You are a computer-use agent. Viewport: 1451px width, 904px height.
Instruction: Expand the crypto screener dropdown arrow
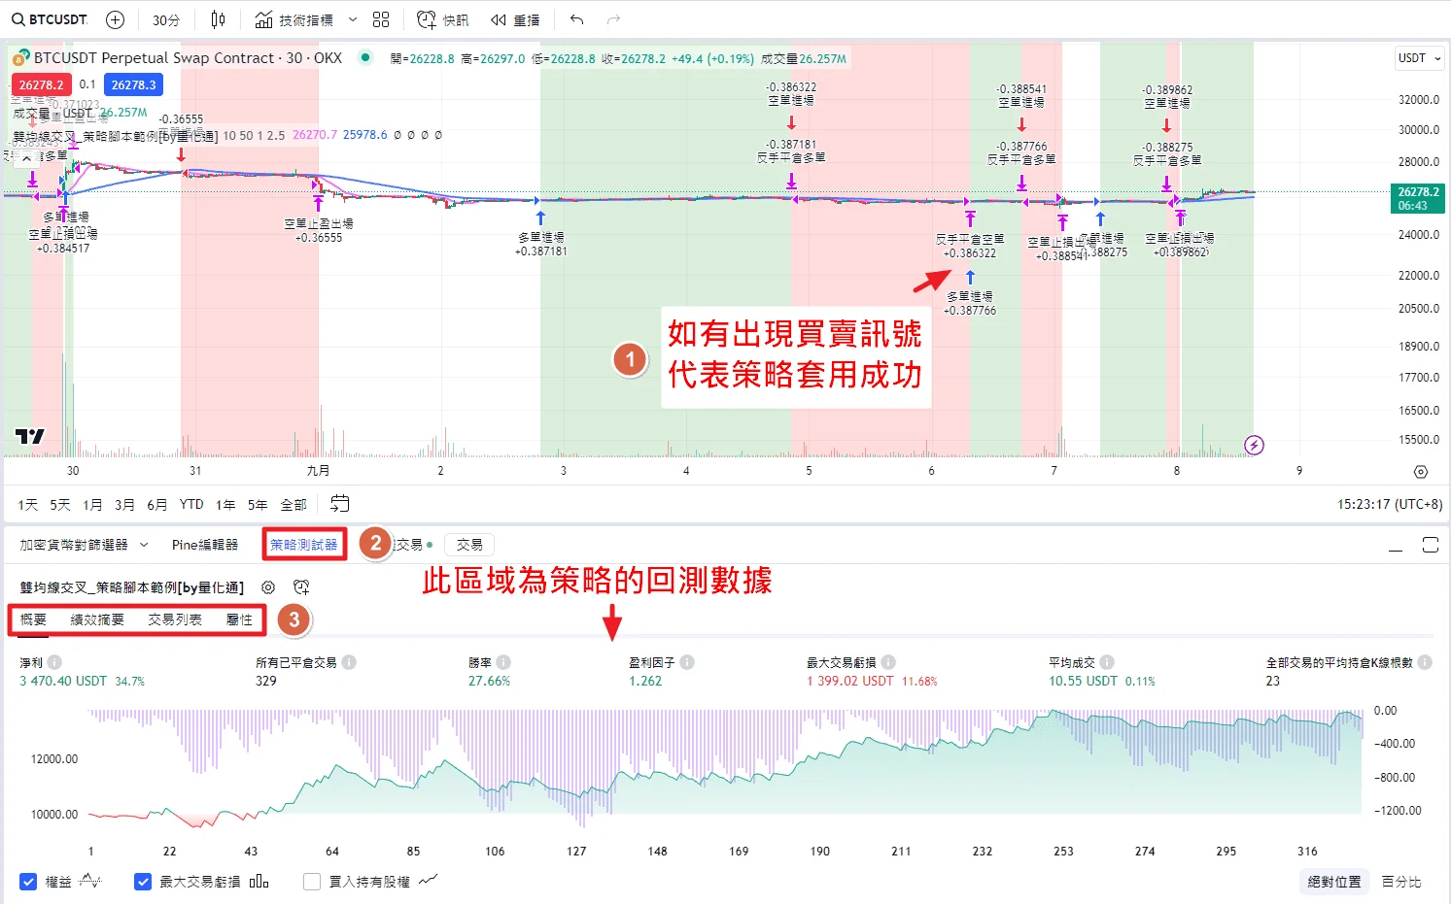(144, 545)
